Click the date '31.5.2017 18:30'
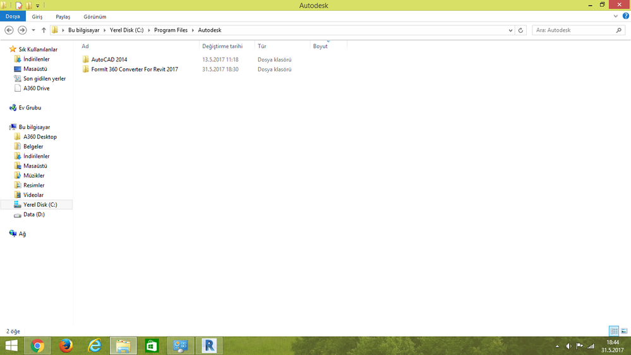The height and width of the screenshot is (355, 631). pyautogui.click(x=220, y=69)
